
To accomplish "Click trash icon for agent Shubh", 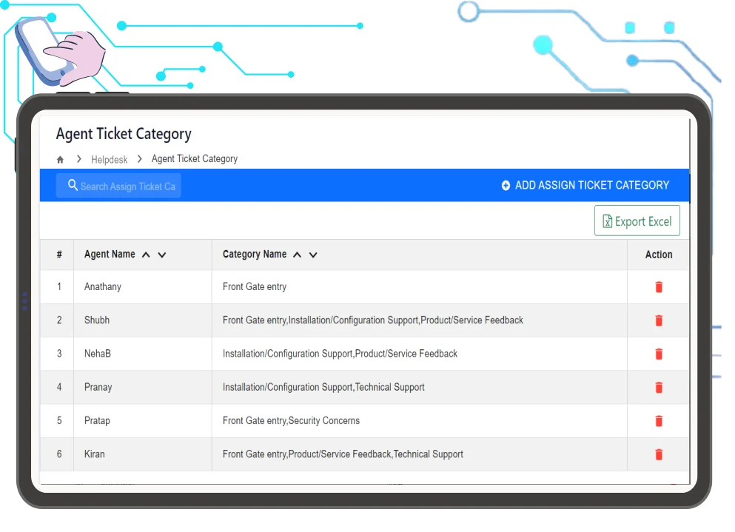I will click(x=658, y=320).
